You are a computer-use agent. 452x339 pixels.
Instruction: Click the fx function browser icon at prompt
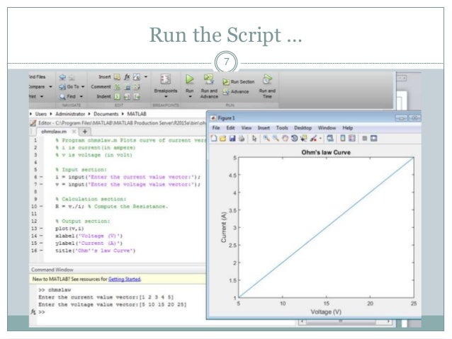33,312
